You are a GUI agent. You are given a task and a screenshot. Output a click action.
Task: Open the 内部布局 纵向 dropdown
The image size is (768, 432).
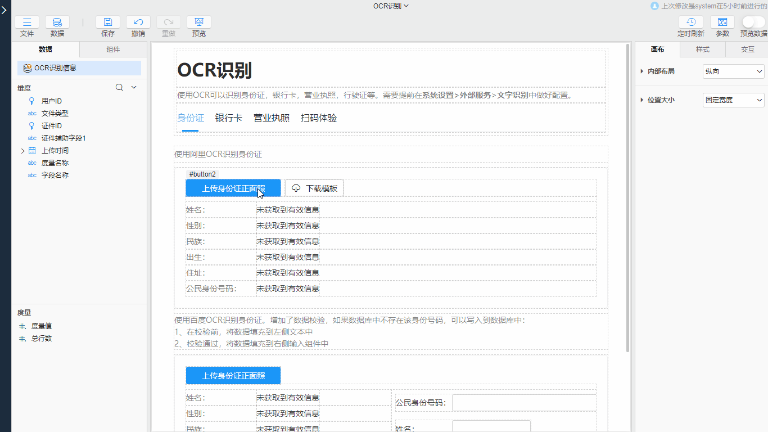pyautogui.click(x=734, y=71)
